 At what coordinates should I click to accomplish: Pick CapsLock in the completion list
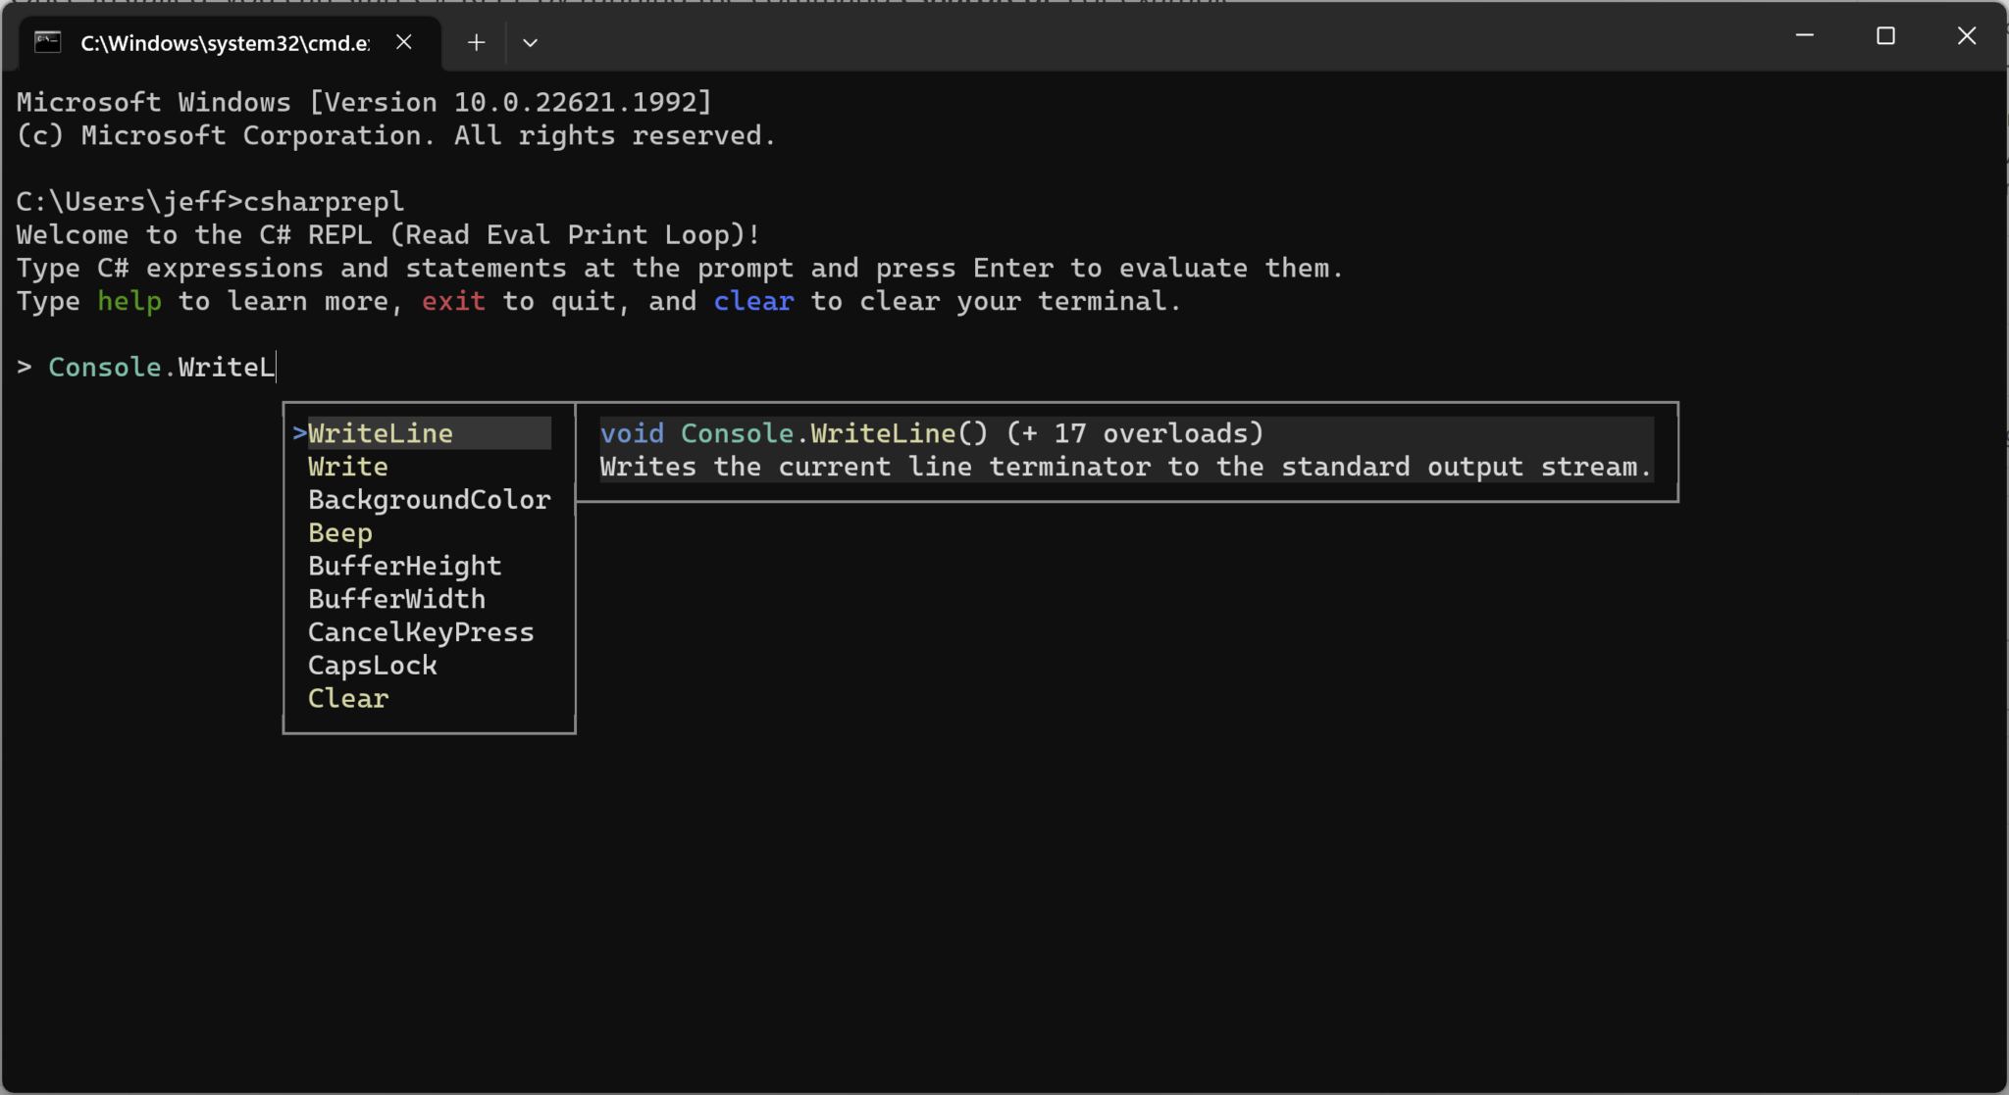[x=372, y=665]
